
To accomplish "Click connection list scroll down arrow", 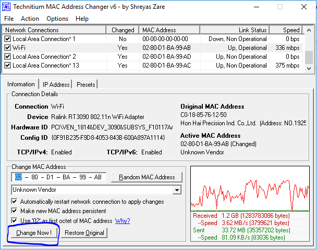I will tap(309, 69).
